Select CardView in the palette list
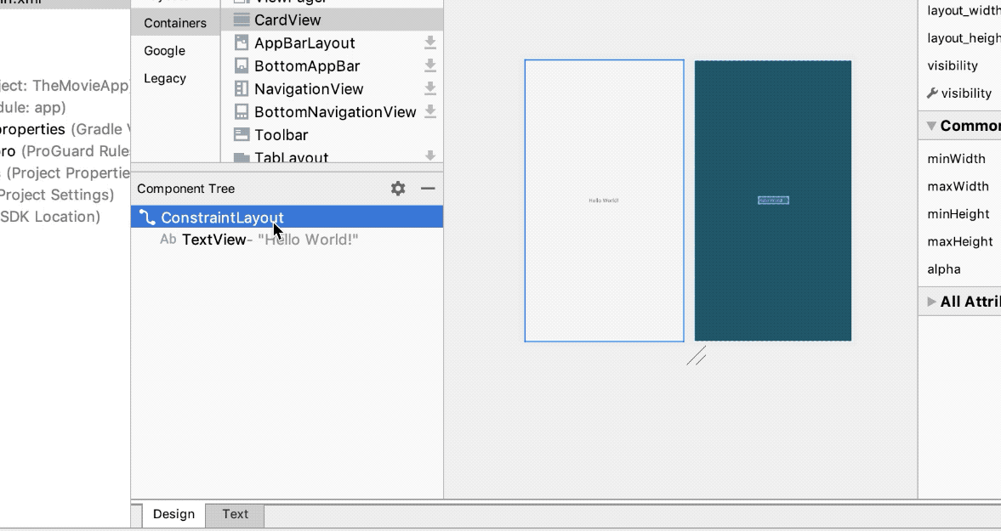 point(287,20)
